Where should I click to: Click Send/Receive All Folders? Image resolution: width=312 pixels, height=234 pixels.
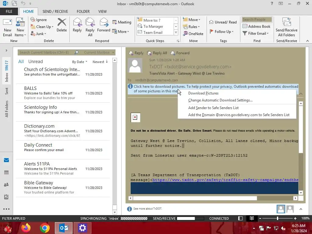pos(286,27)
